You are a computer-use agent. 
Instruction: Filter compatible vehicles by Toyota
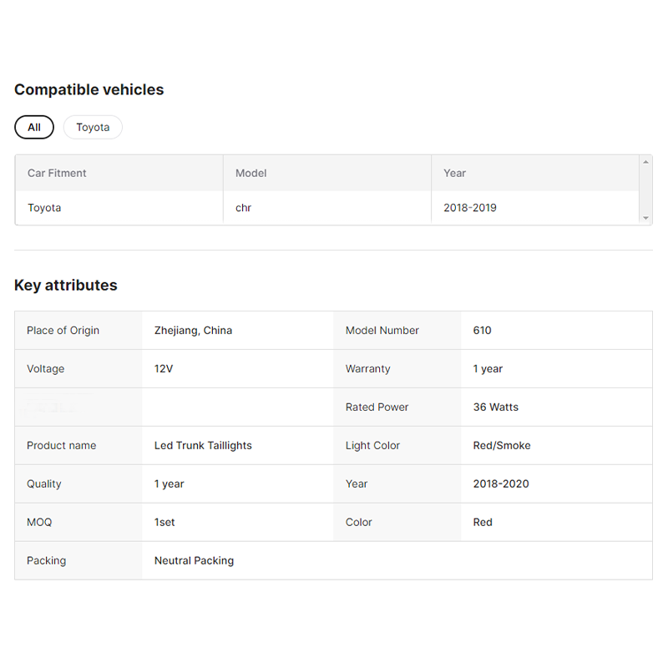(93, 127)
